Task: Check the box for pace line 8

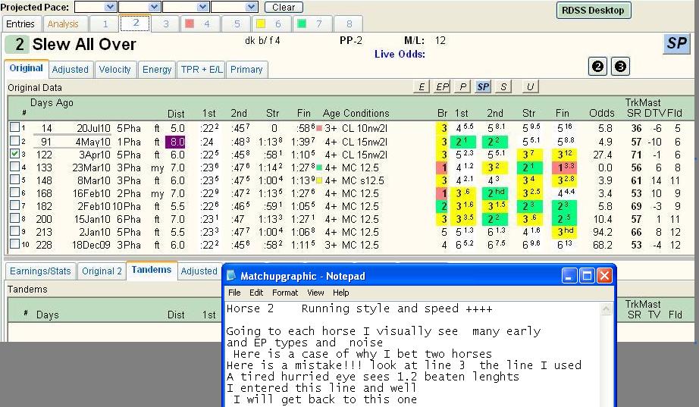Action: pos(14,218)
